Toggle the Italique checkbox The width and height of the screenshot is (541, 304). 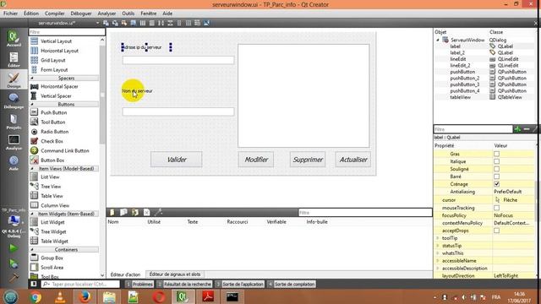[496, 161]
